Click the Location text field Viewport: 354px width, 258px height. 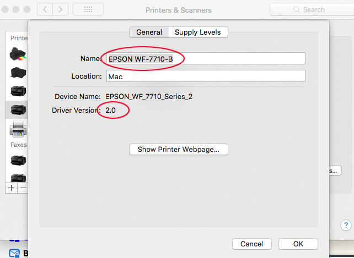click(205, 76)
